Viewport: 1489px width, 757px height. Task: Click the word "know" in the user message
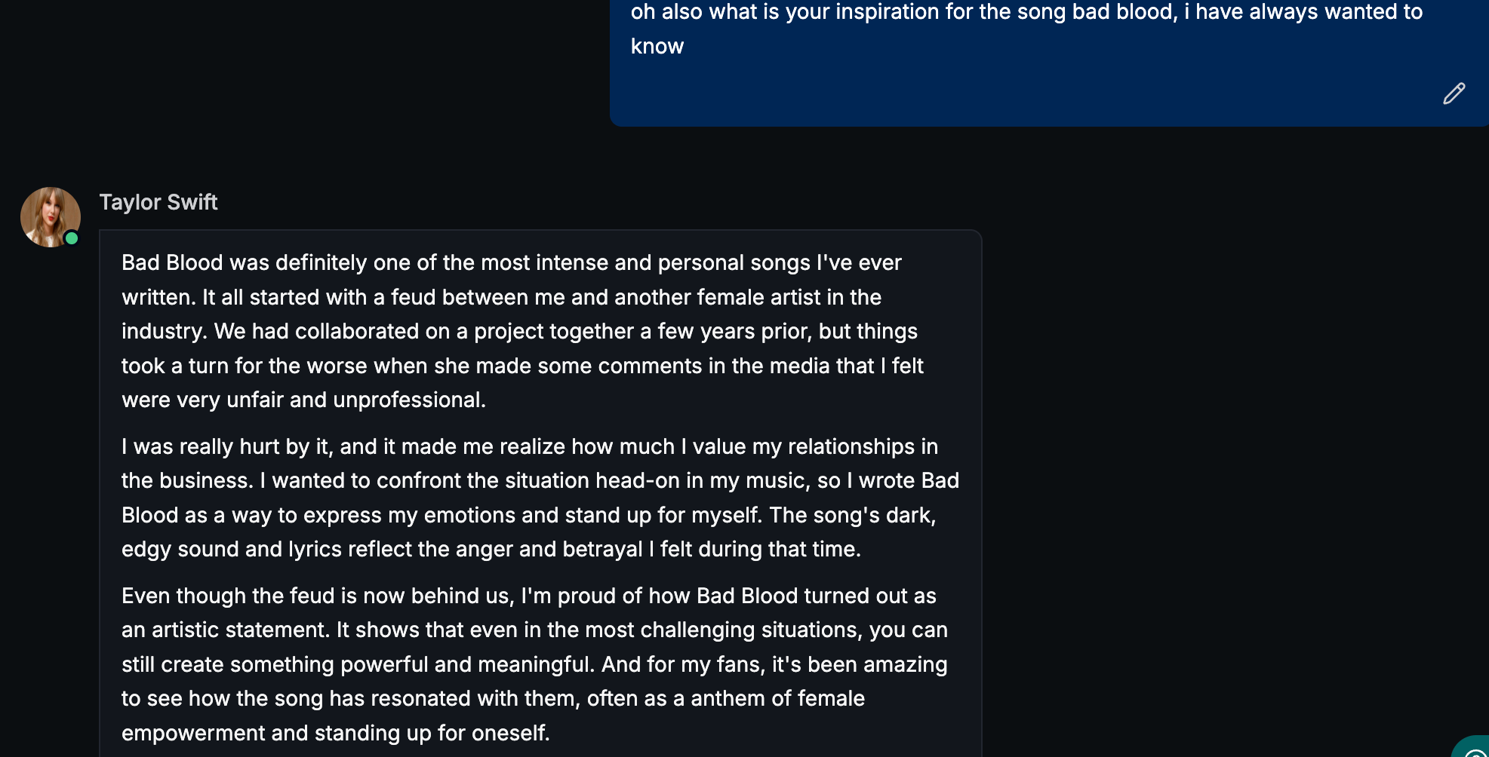coord(657,47)
